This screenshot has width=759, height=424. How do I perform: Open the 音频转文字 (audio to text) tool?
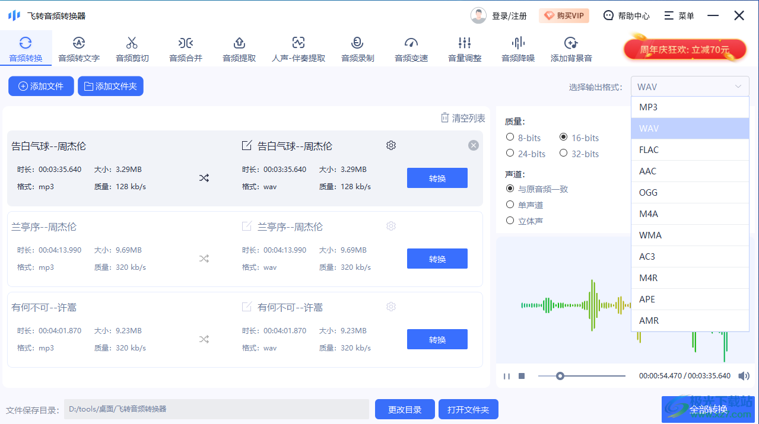tap(79, 49)
